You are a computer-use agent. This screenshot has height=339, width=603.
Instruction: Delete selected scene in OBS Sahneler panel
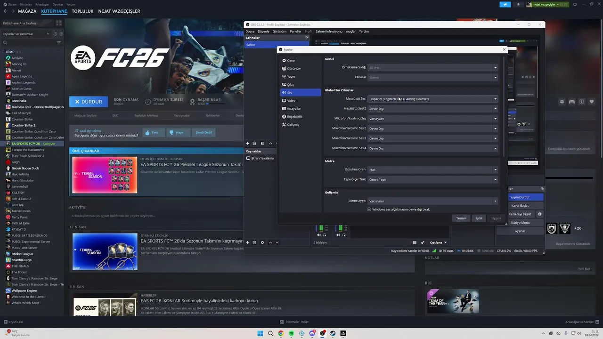point(254,144)
